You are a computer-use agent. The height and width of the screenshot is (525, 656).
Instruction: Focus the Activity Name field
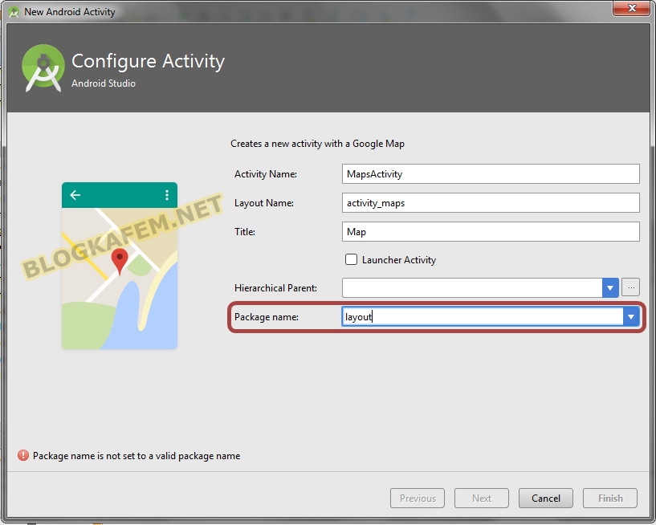(491, 173)
